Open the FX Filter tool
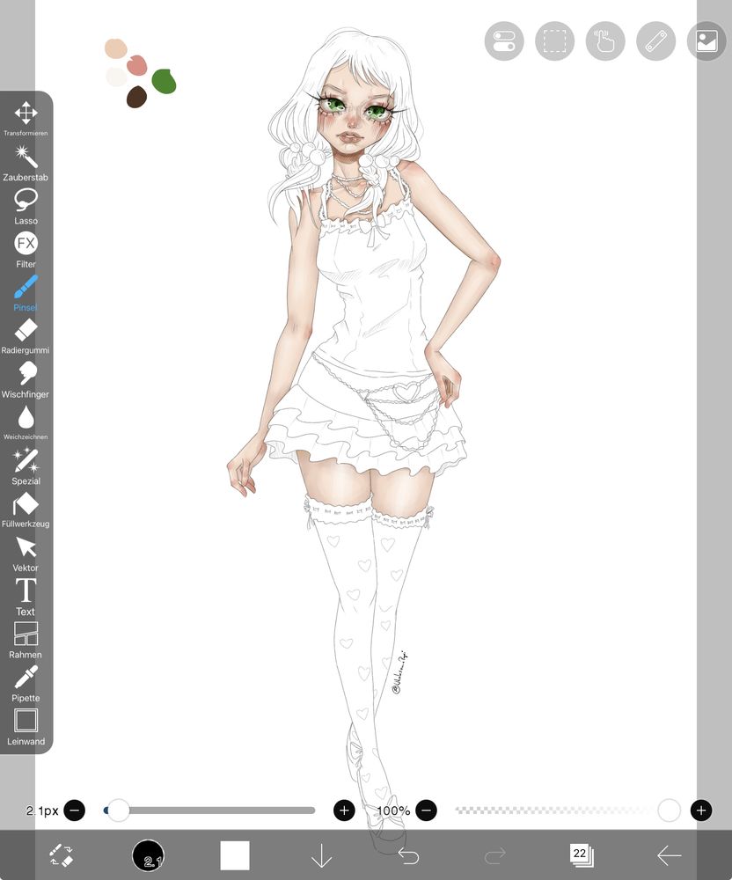This screenshot has height=880, width=732. [26, 250]
